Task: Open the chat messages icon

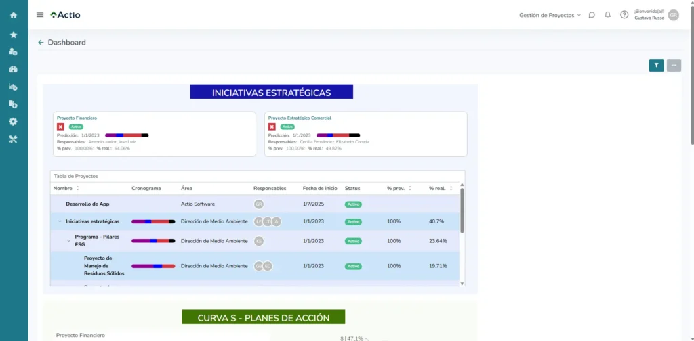Action: 592,15
